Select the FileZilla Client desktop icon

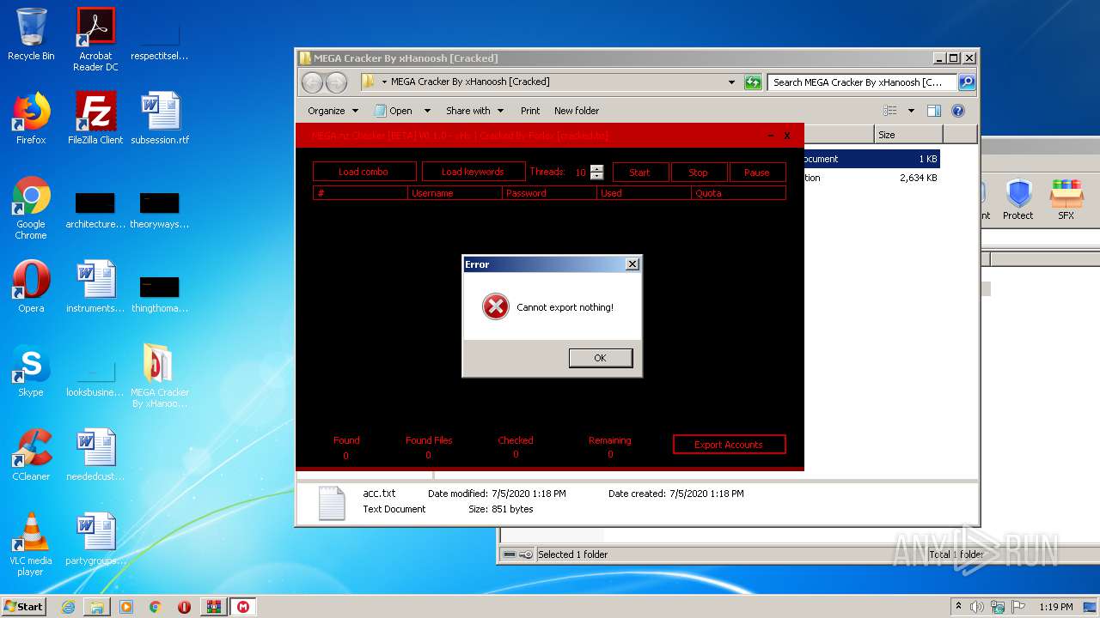coord(95,118)
